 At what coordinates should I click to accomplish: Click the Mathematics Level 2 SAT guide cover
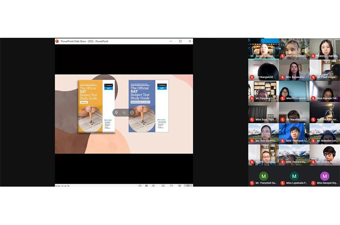click(149, 106)
